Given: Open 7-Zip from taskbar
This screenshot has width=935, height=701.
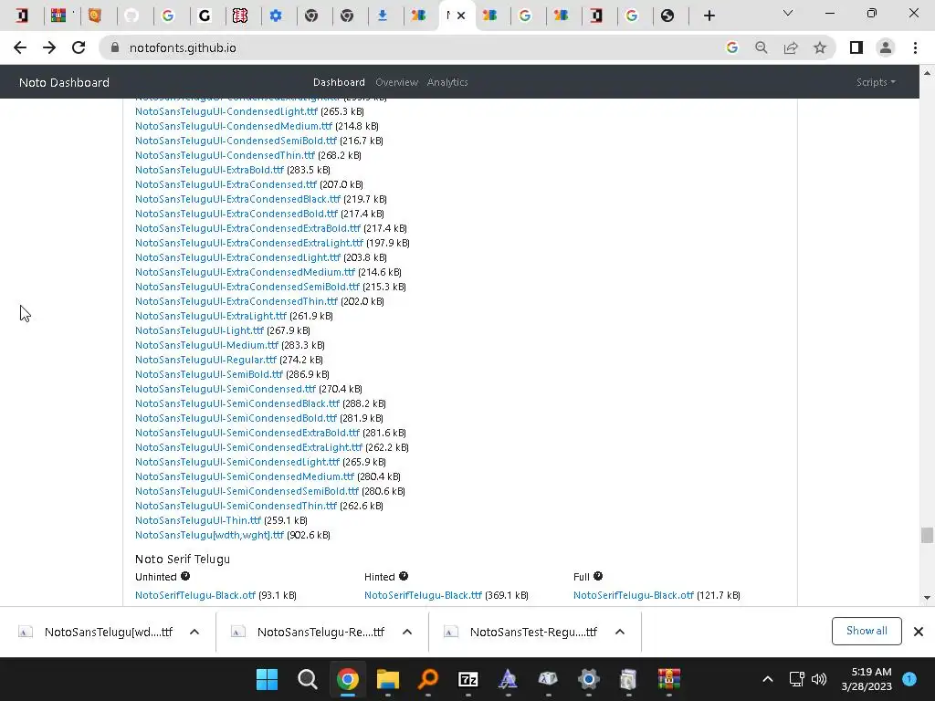Looking at the screenshot, I should (468, 679).
